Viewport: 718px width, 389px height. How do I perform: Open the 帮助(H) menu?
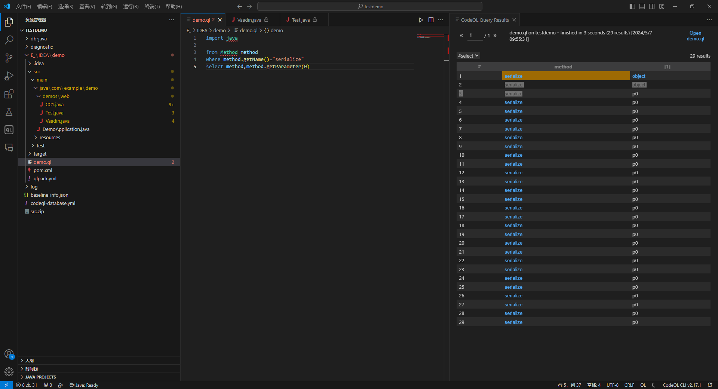tap(174, 6)
